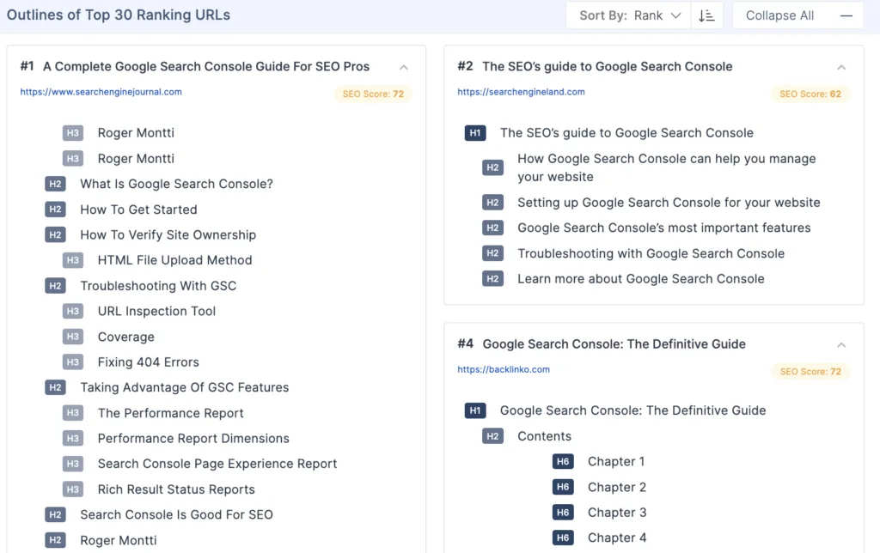Click H6 icon beside Chapter 3
This screenshot has width=880, height=553.
[x=562, y=513]
